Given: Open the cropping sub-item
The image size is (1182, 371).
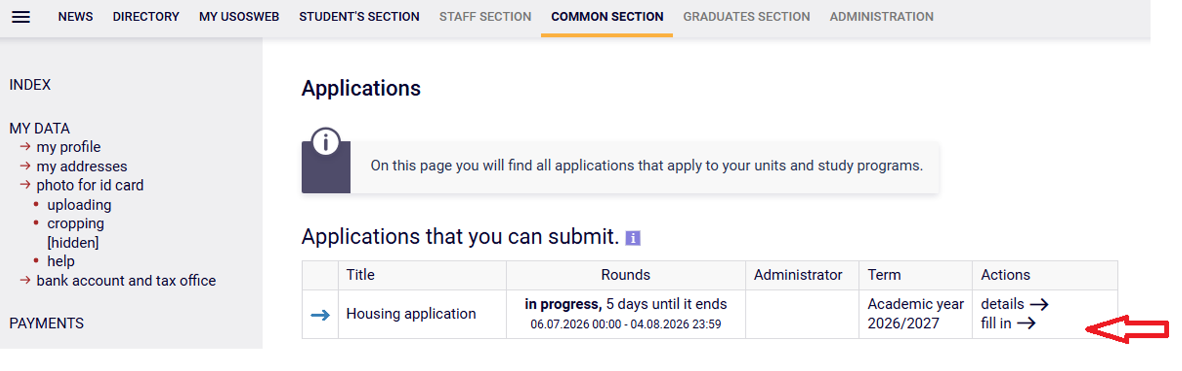Looking at the screenshot, I should click(76, 224).
